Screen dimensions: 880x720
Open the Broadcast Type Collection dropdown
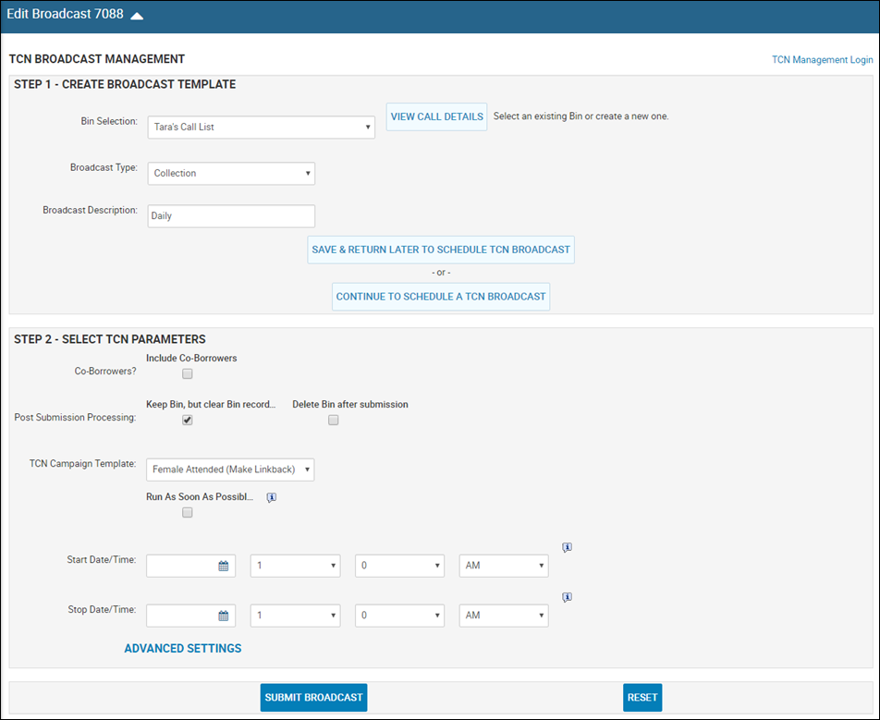point(231,174)
